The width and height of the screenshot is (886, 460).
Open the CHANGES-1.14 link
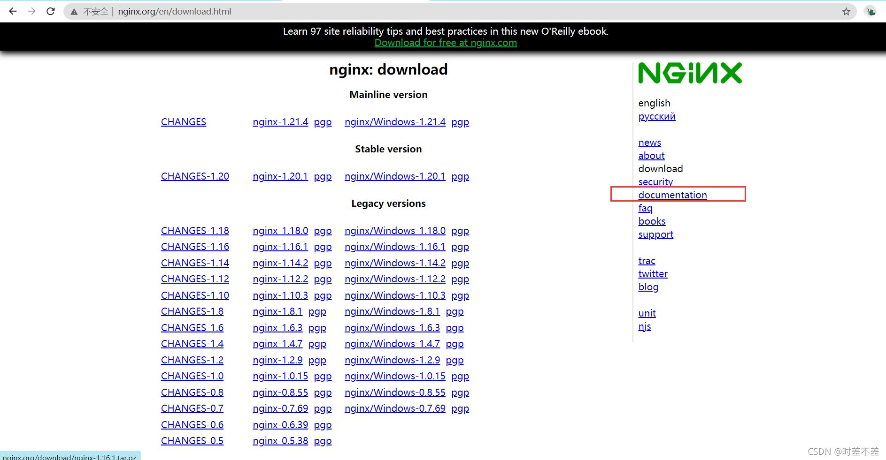coord(195,263)
